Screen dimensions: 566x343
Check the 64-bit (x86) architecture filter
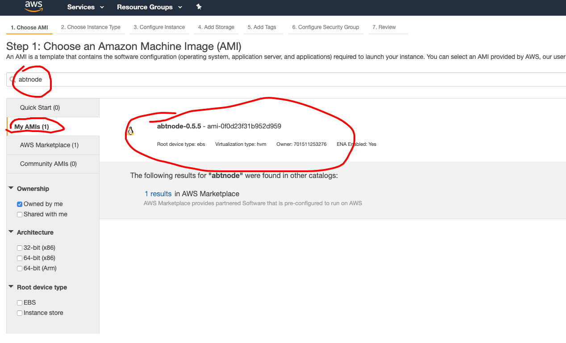coord(20,258)
